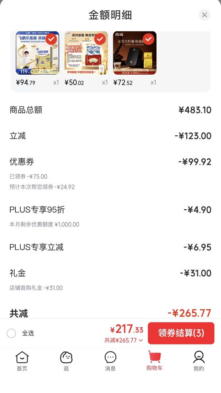The image size is (221, 393).
Task: Collapse the 共减¥265.77 details chevron
Action: tap(141, 340)
